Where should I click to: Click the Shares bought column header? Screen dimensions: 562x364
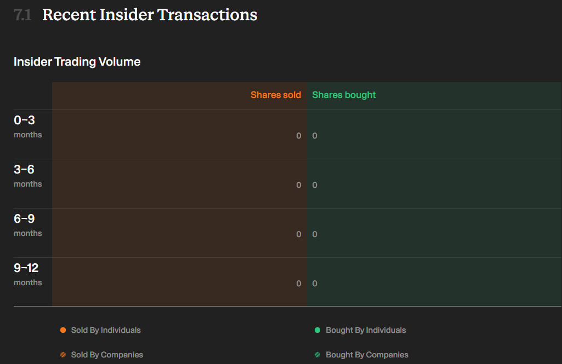(x=344, y=95)
